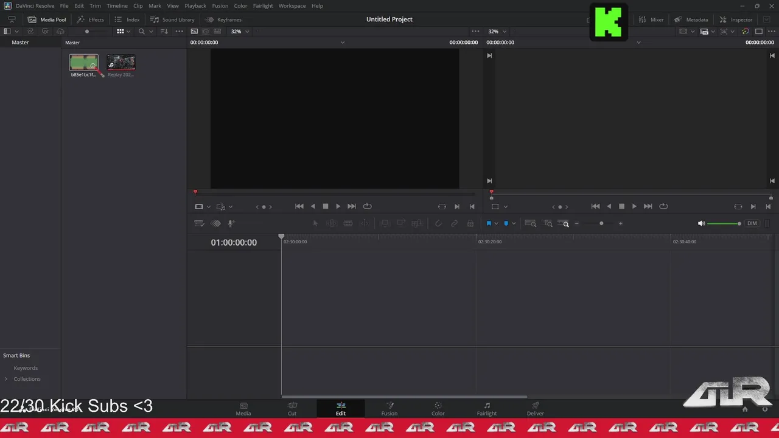Mute audio with the speaker icon
This screenshot has height=438, width=779.
click(x=701, y=224)
